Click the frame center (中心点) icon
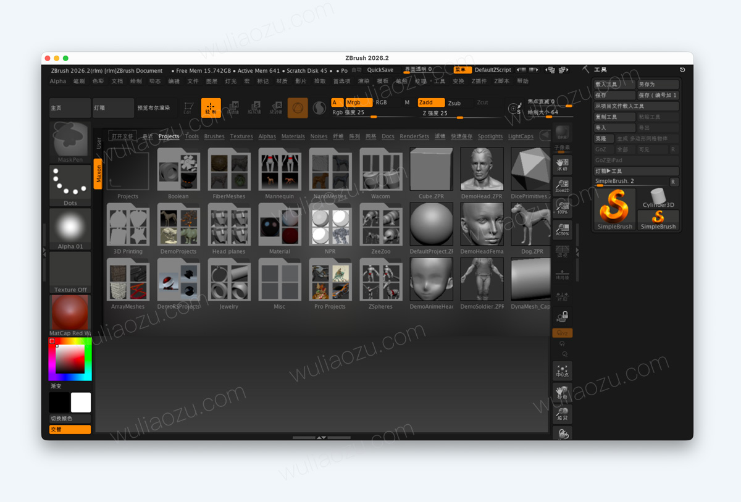741x502 pixels. (562, 370)
